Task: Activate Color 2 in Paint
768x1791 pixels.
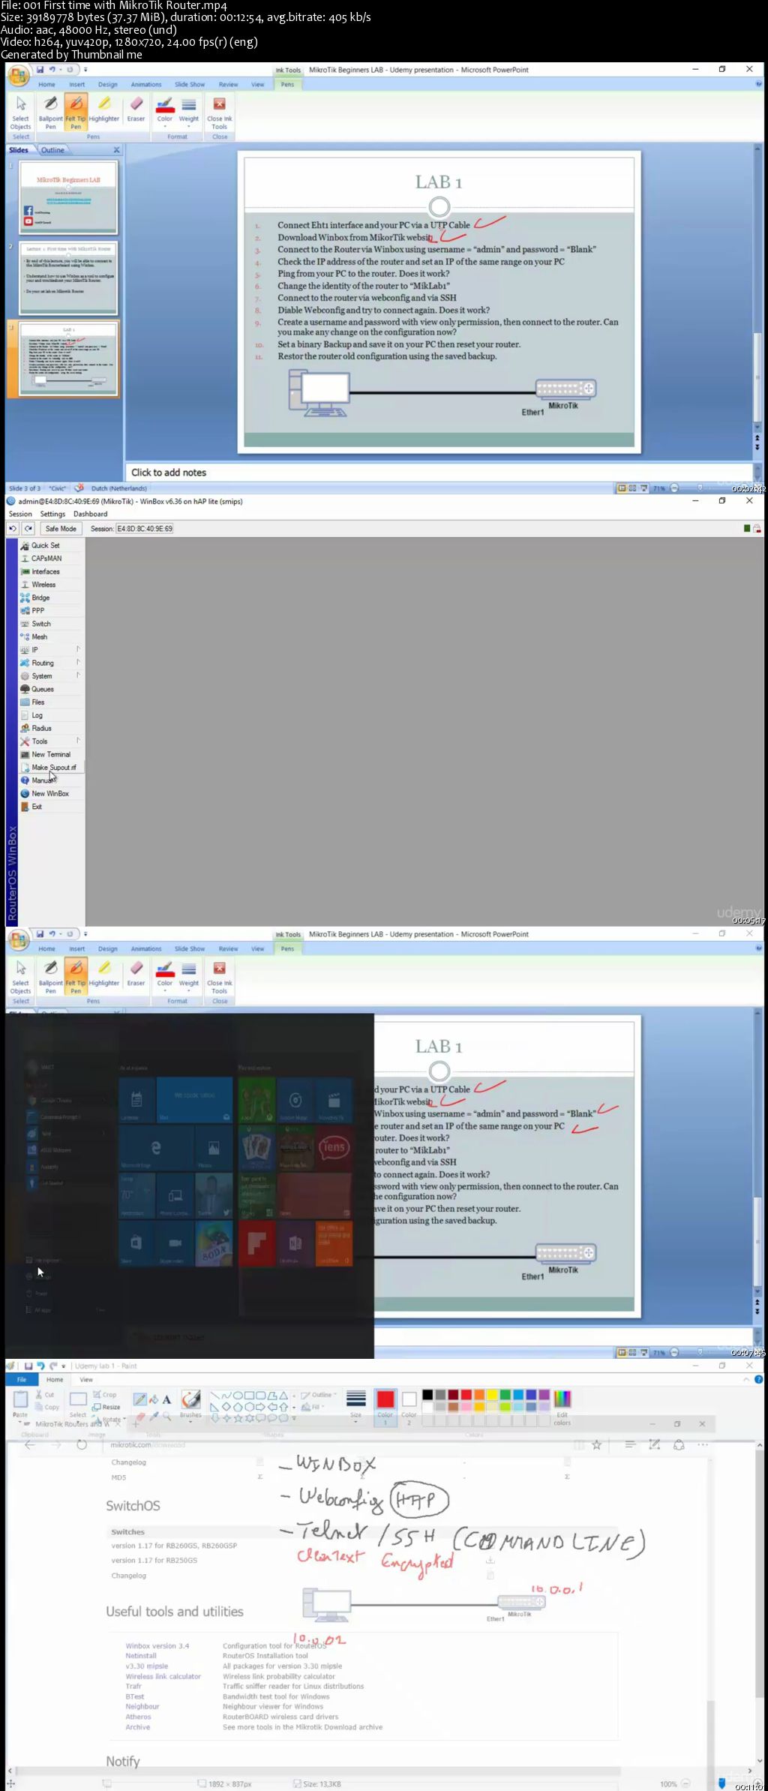Action: [409, 1407]
